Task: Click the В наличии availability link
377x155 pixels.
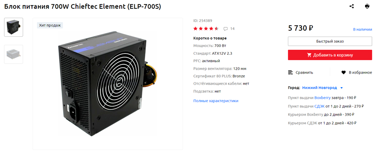Action: pos(362,29)
